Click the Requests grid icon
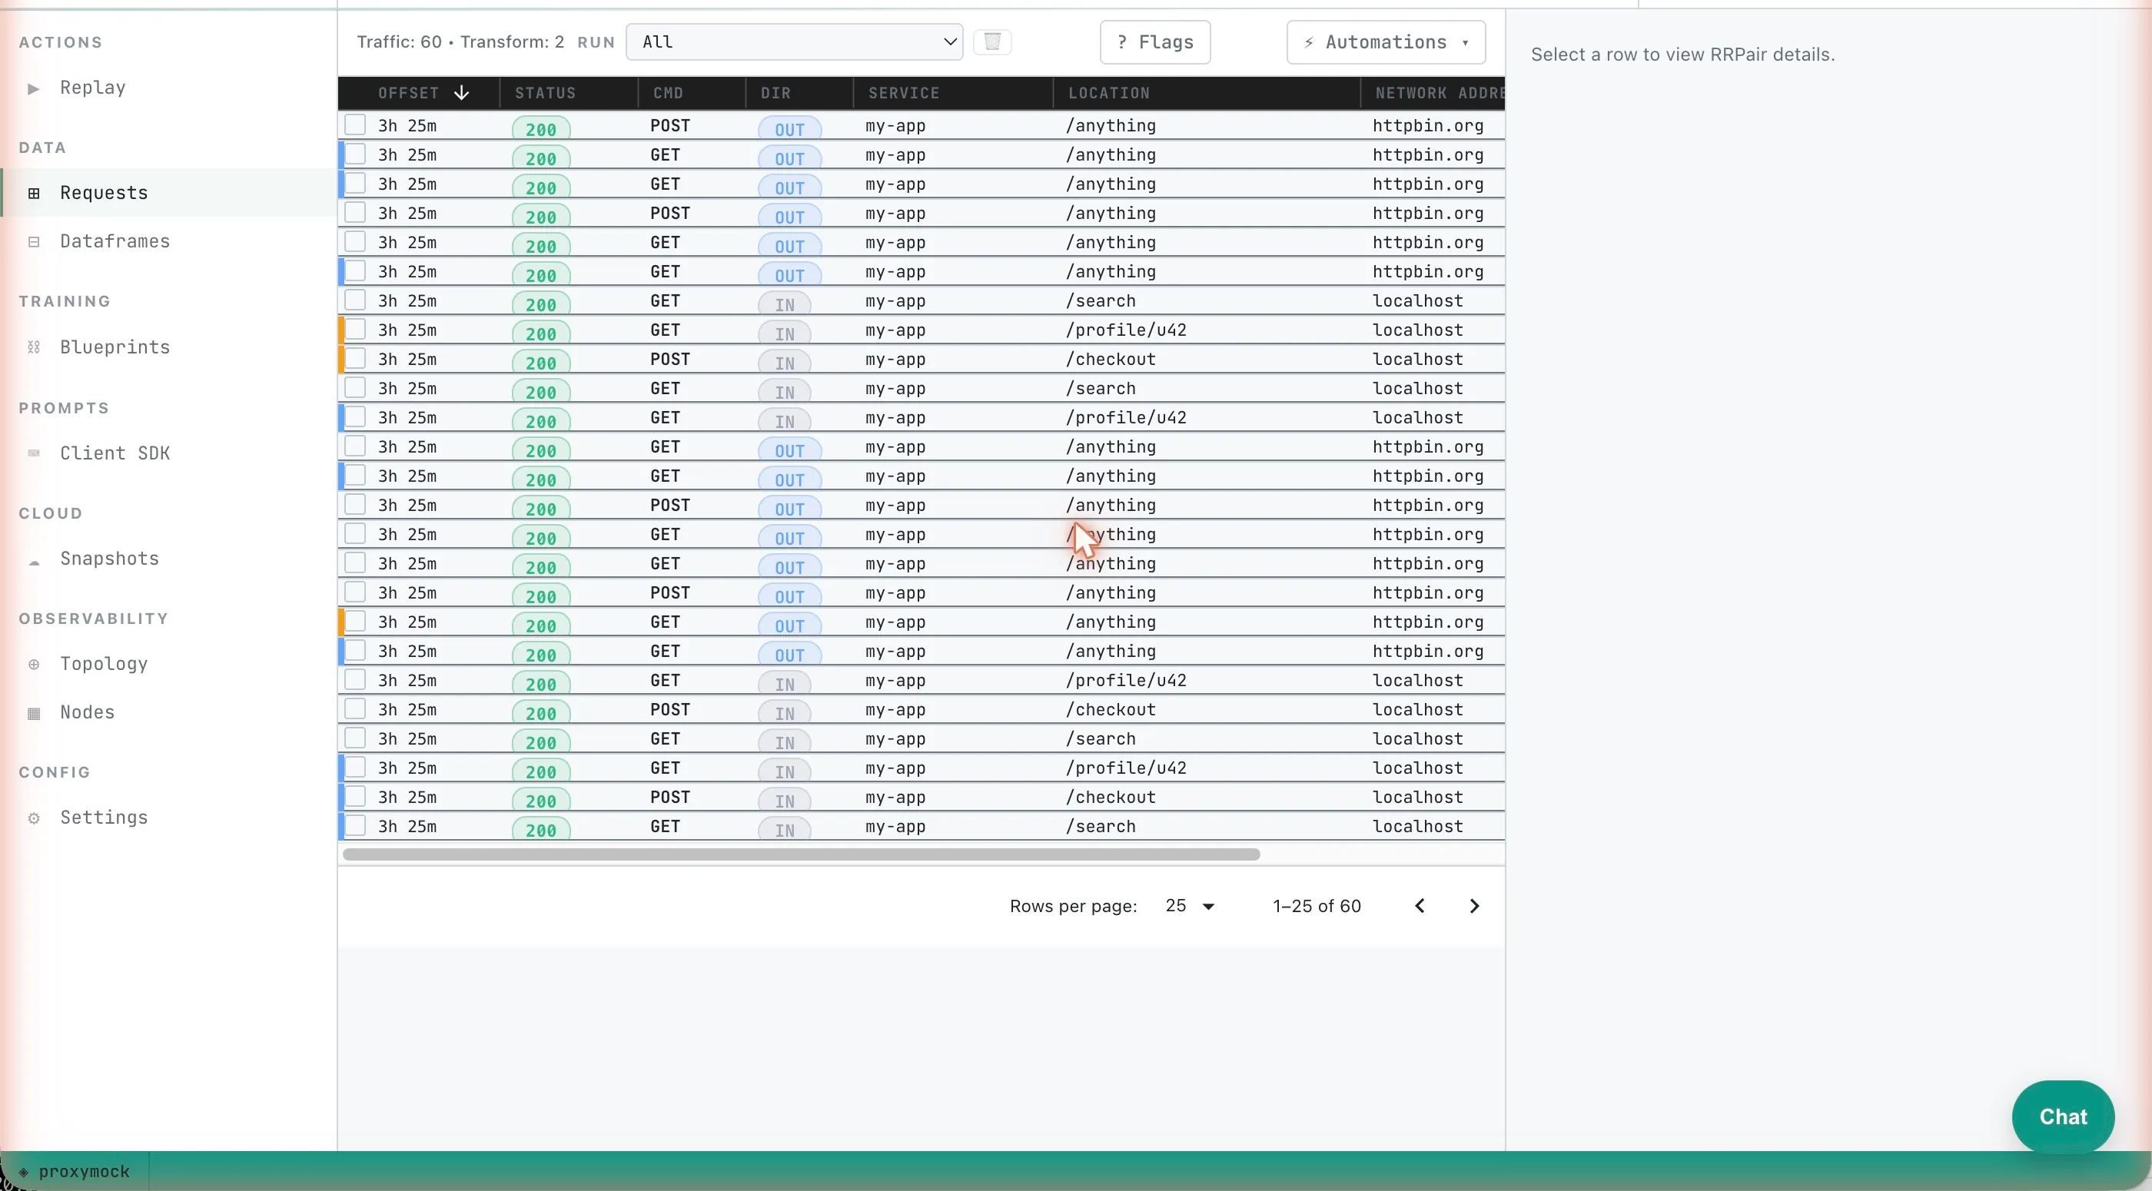 click(33, 193)
